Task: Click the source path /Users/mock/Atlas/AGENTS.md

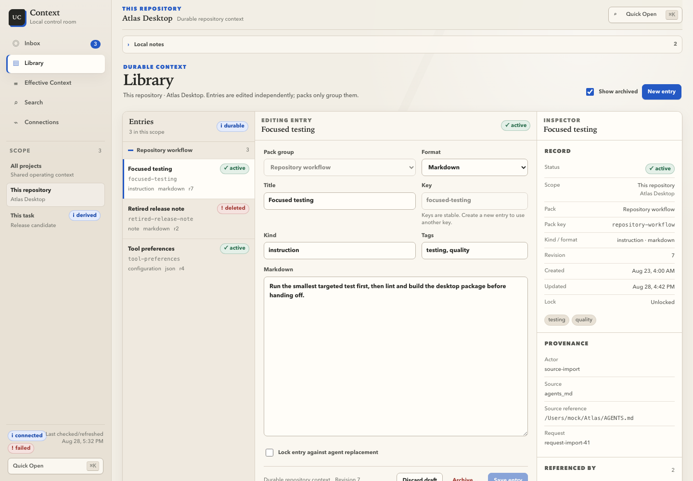Action: tap(589, 418)
